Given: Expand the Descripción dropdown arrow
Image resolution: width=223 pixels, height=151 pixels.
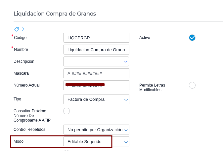Looking at the screenshot, I should (126, 61).
